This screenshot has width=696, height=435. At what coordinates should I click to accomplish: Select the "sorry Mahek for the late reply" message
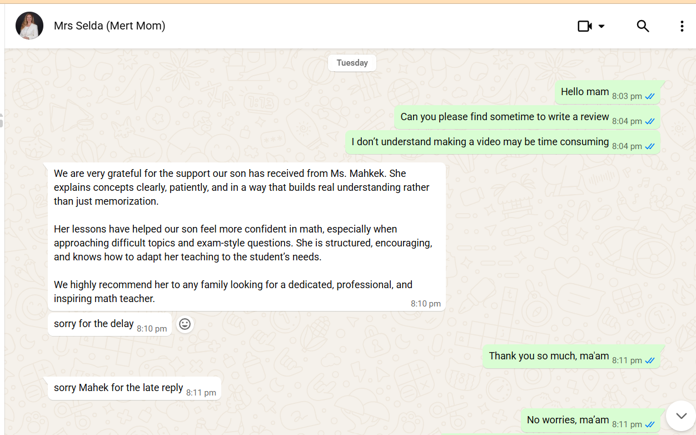[134, 388]
